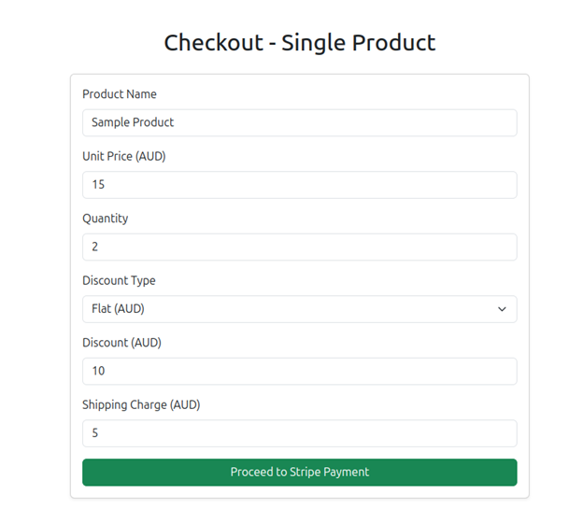Click the Product Name label

click(x=120, y=94)
